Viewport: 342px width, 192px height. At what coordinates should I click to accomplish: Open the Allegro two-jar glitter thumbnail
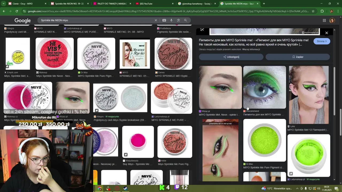tap(120, 98)
